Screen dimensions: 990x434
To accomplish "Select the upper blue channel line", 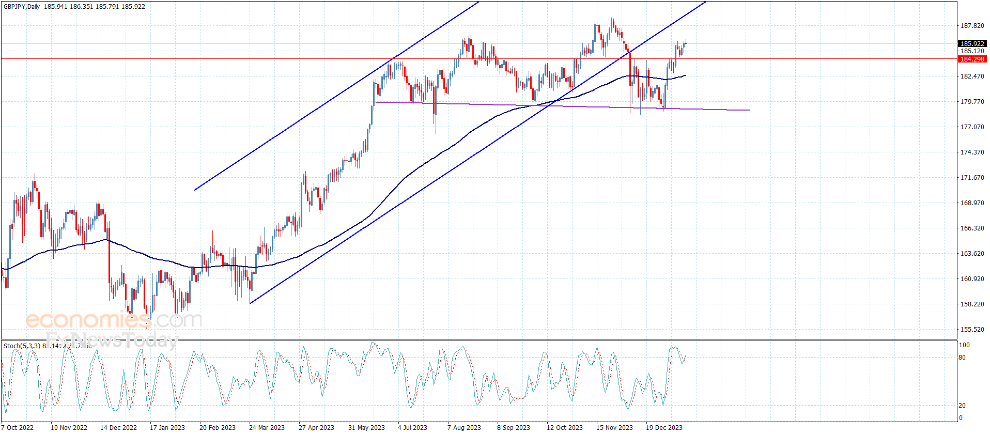I will [x=336, y=96].
